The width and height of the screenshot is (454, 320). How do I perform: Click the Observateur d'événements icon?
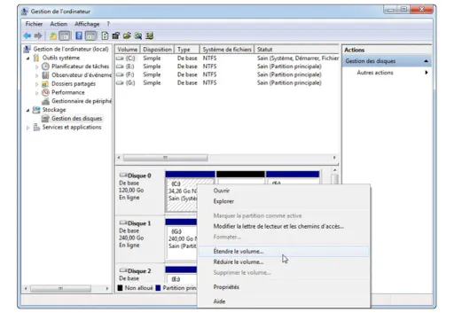(x=45, y=75)
